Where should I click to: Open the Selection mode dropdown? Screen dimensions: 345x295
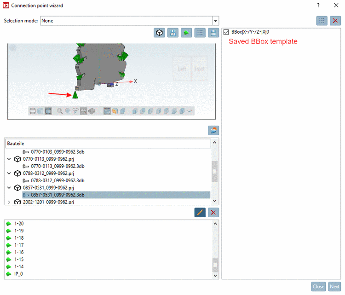click(x=216, y=21)
